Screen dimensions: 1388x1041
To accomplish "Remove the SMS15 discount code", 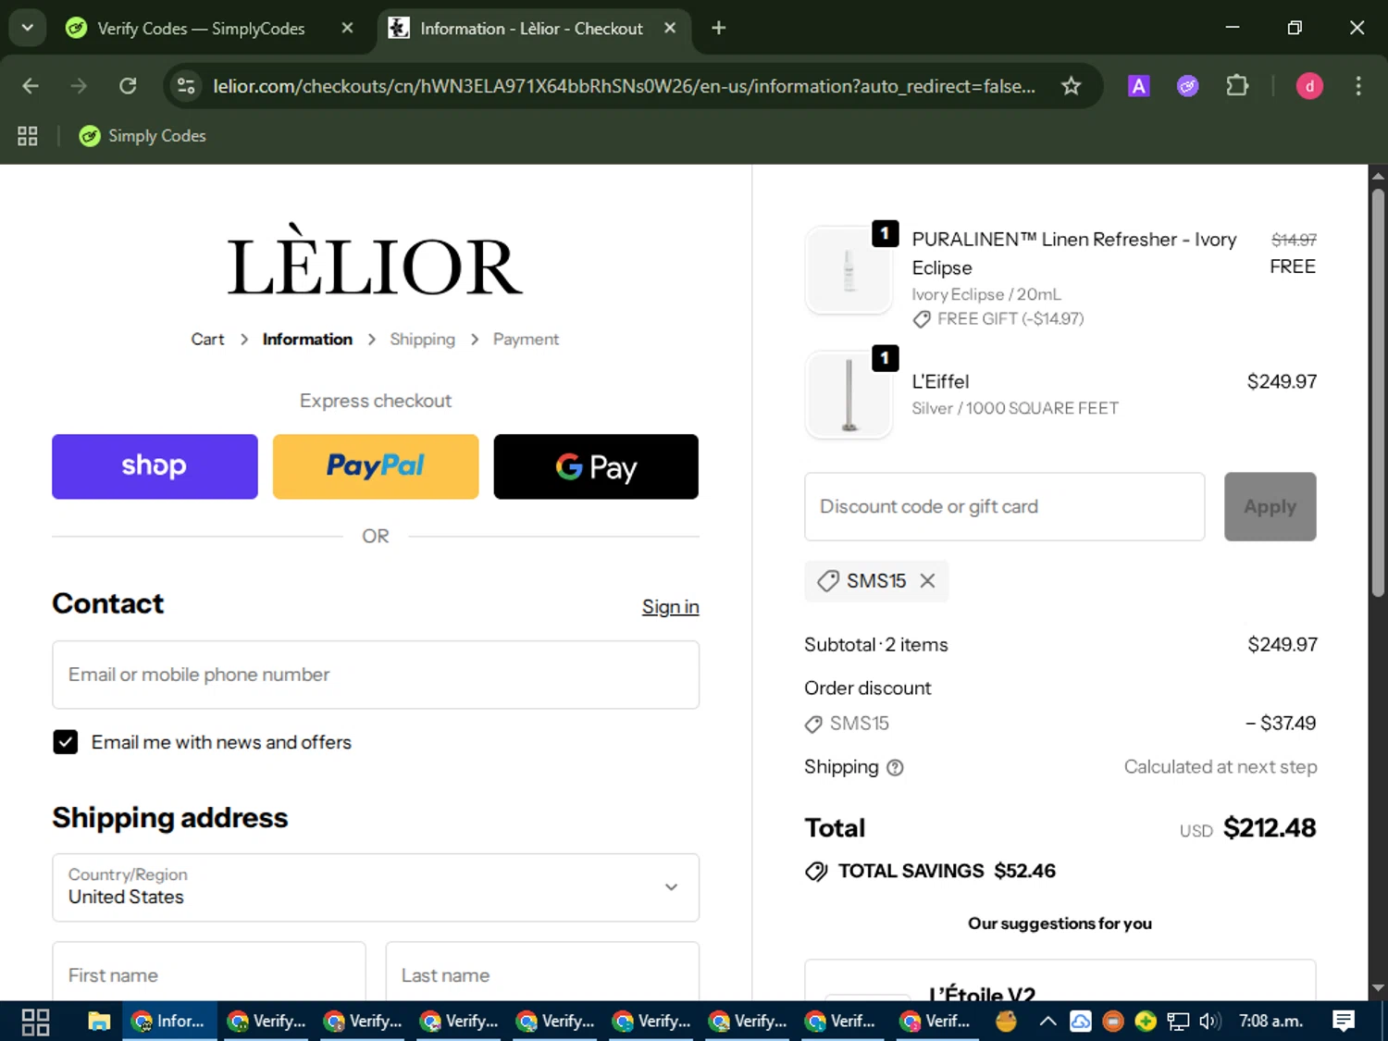I will pyautogui.click(x=927, y=581).
